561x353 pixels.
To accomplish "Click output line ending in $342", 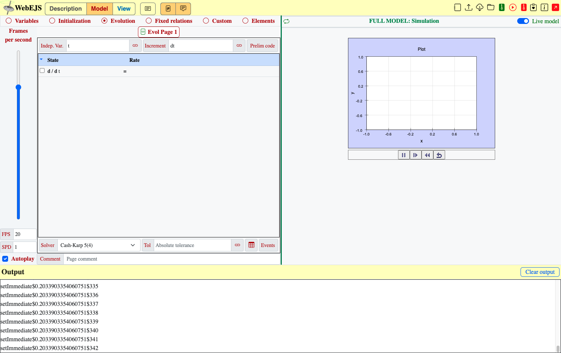I will pyautogui.click(x=49, y=348).
